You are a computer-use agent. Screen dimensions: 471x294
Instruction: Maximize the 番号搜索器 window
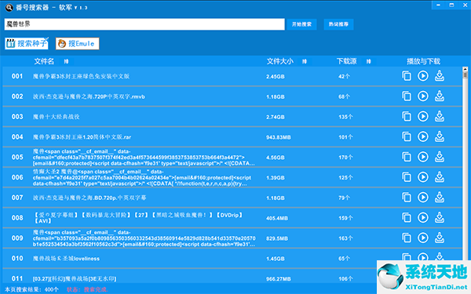tap(451, 5)
